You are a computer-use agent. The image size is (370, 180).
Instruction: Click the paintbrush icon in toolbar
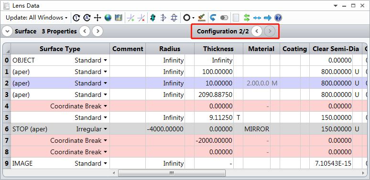[x=202, y=18]
